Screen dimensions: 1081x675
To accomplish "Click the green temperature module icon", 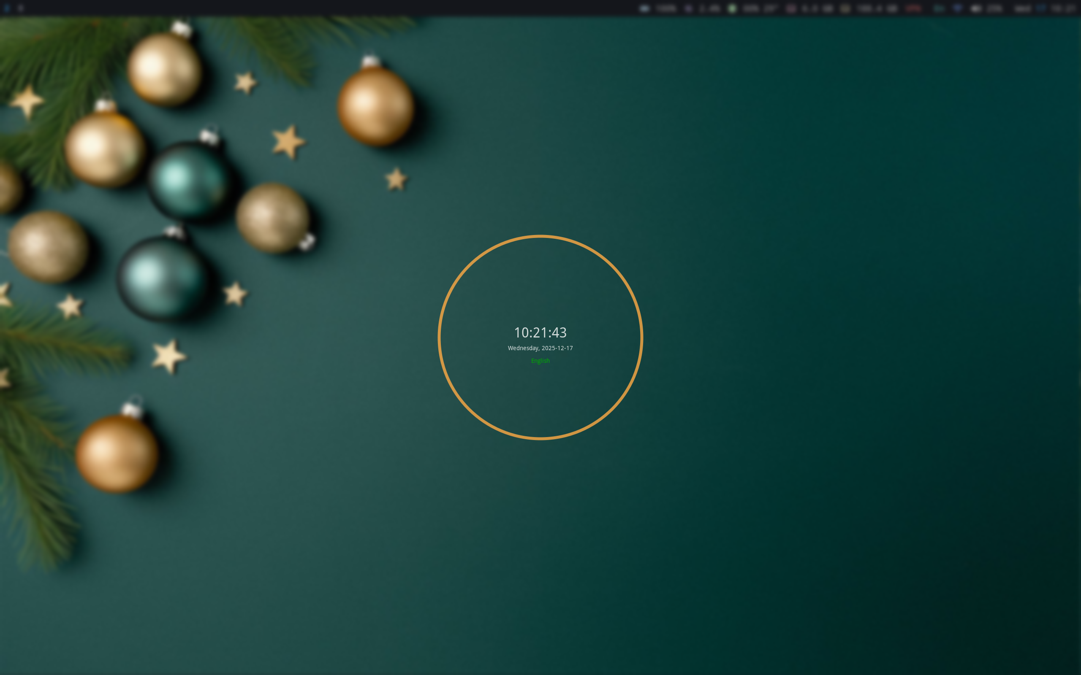I will pyautogui.click(x=732, y=8).
